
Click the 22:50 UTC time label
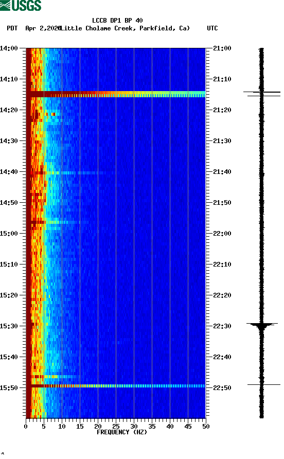tap(222, 388)
